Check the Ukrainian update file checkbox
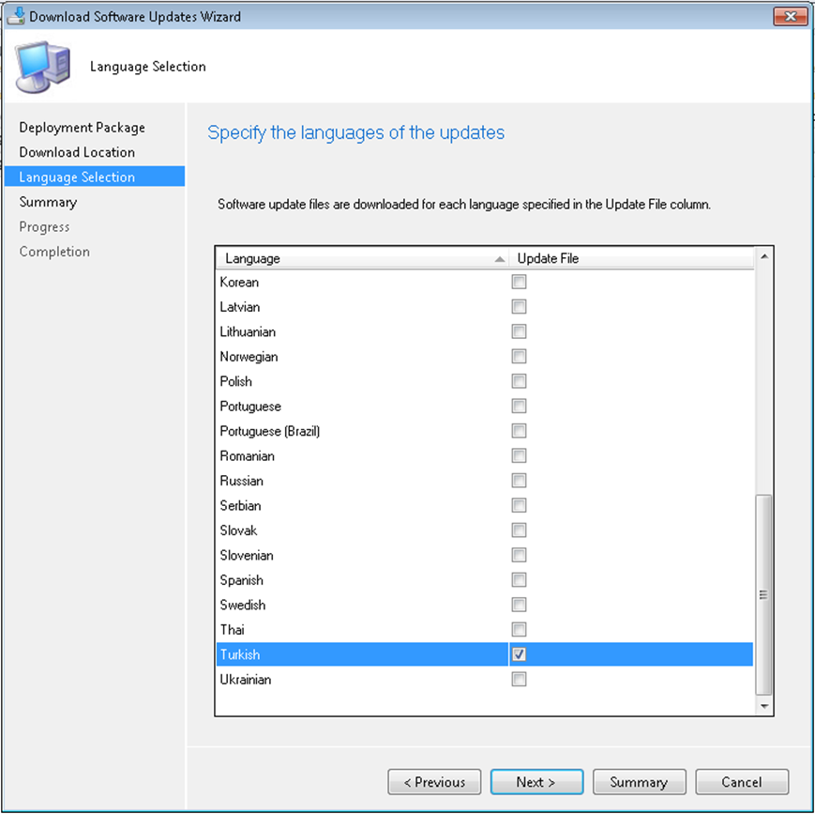Image resolution: width=815 pixels, height=814 pixels. (x=520, y=680)
